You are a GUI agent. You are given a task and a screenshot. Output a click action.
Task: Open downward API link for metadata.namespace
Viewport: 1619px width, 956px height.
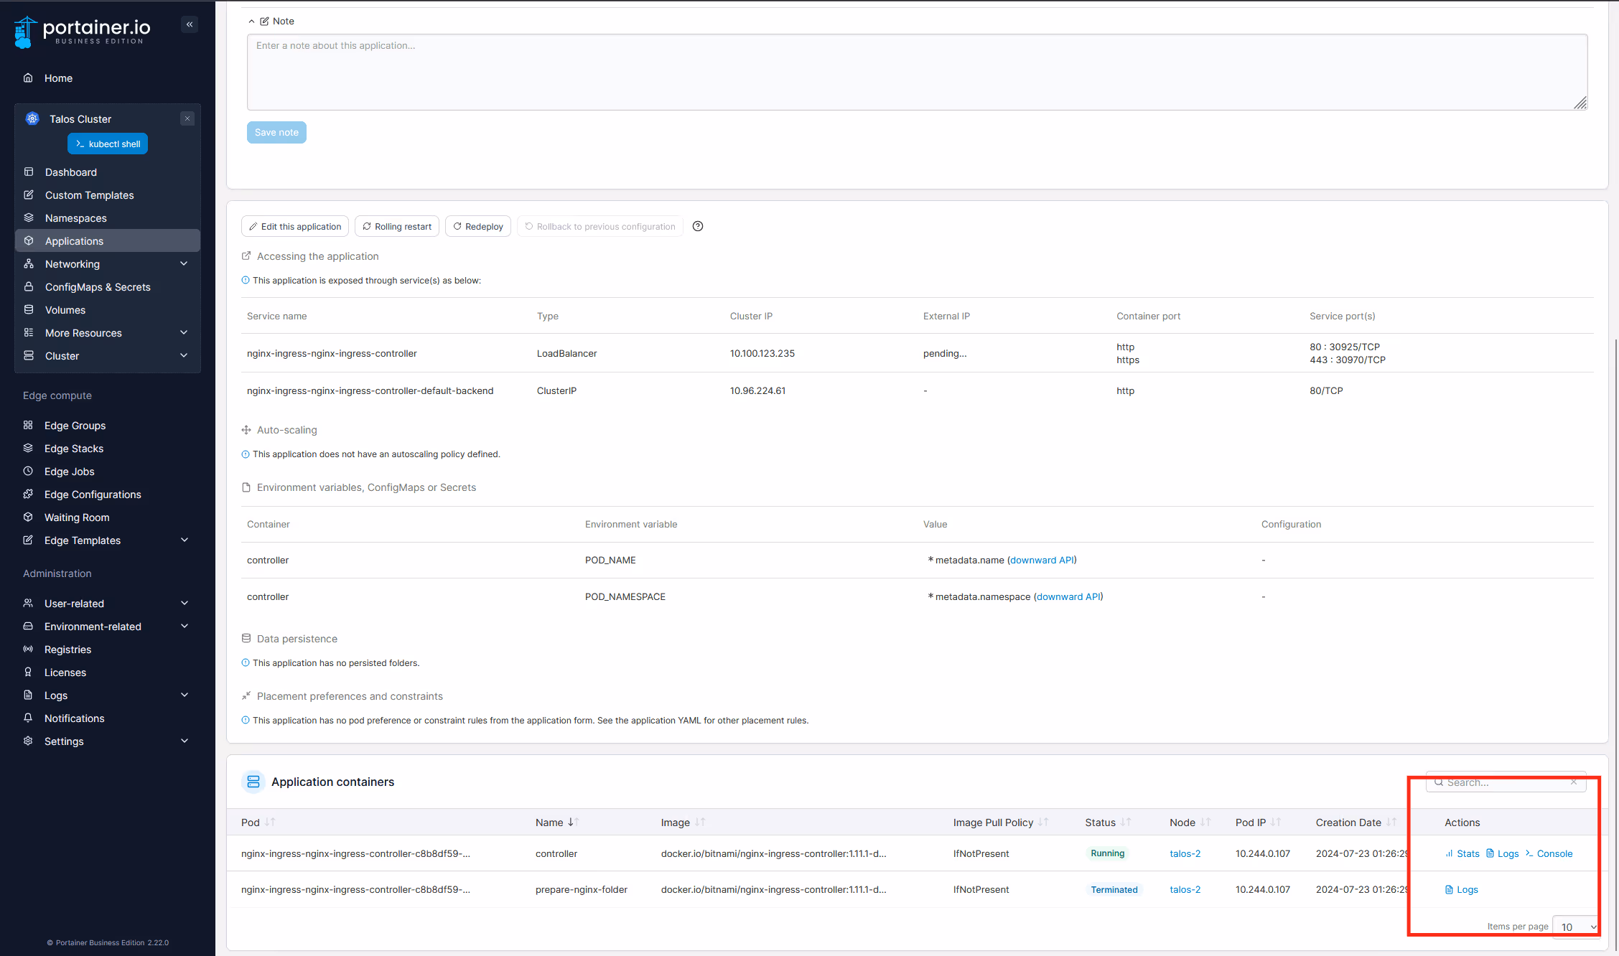1068,597
